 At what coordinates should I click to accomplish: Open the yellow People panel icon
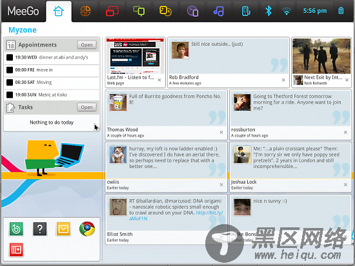(165, 11)
